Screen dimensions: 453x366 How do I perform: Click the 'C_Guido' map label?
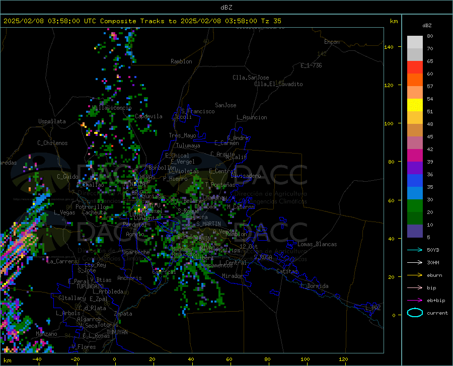click(x=67, y=177)
